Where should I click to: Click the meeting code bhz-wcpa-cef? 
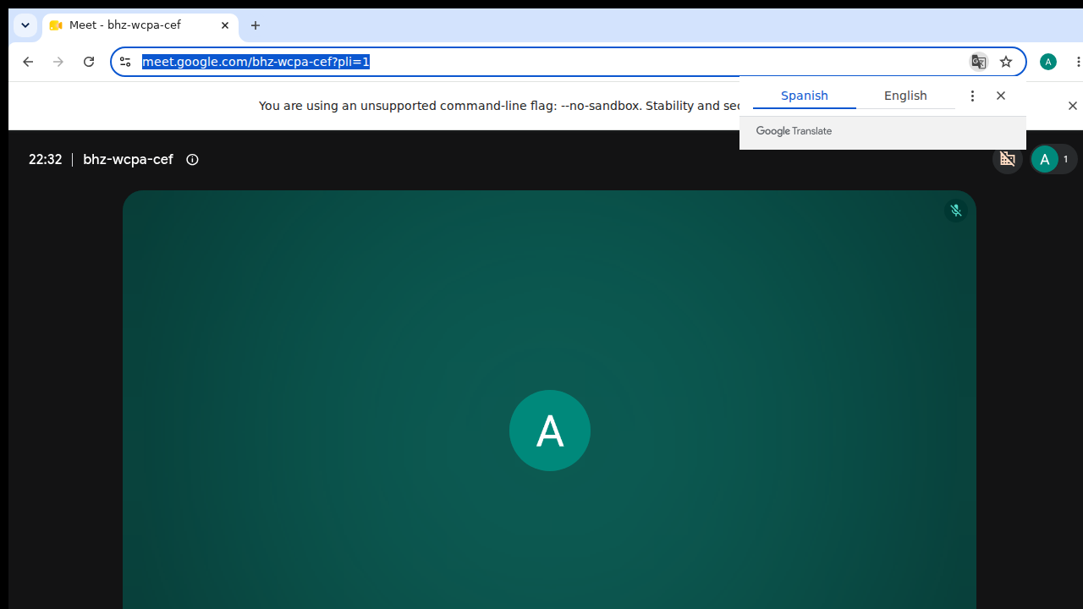tap(128, 160)
